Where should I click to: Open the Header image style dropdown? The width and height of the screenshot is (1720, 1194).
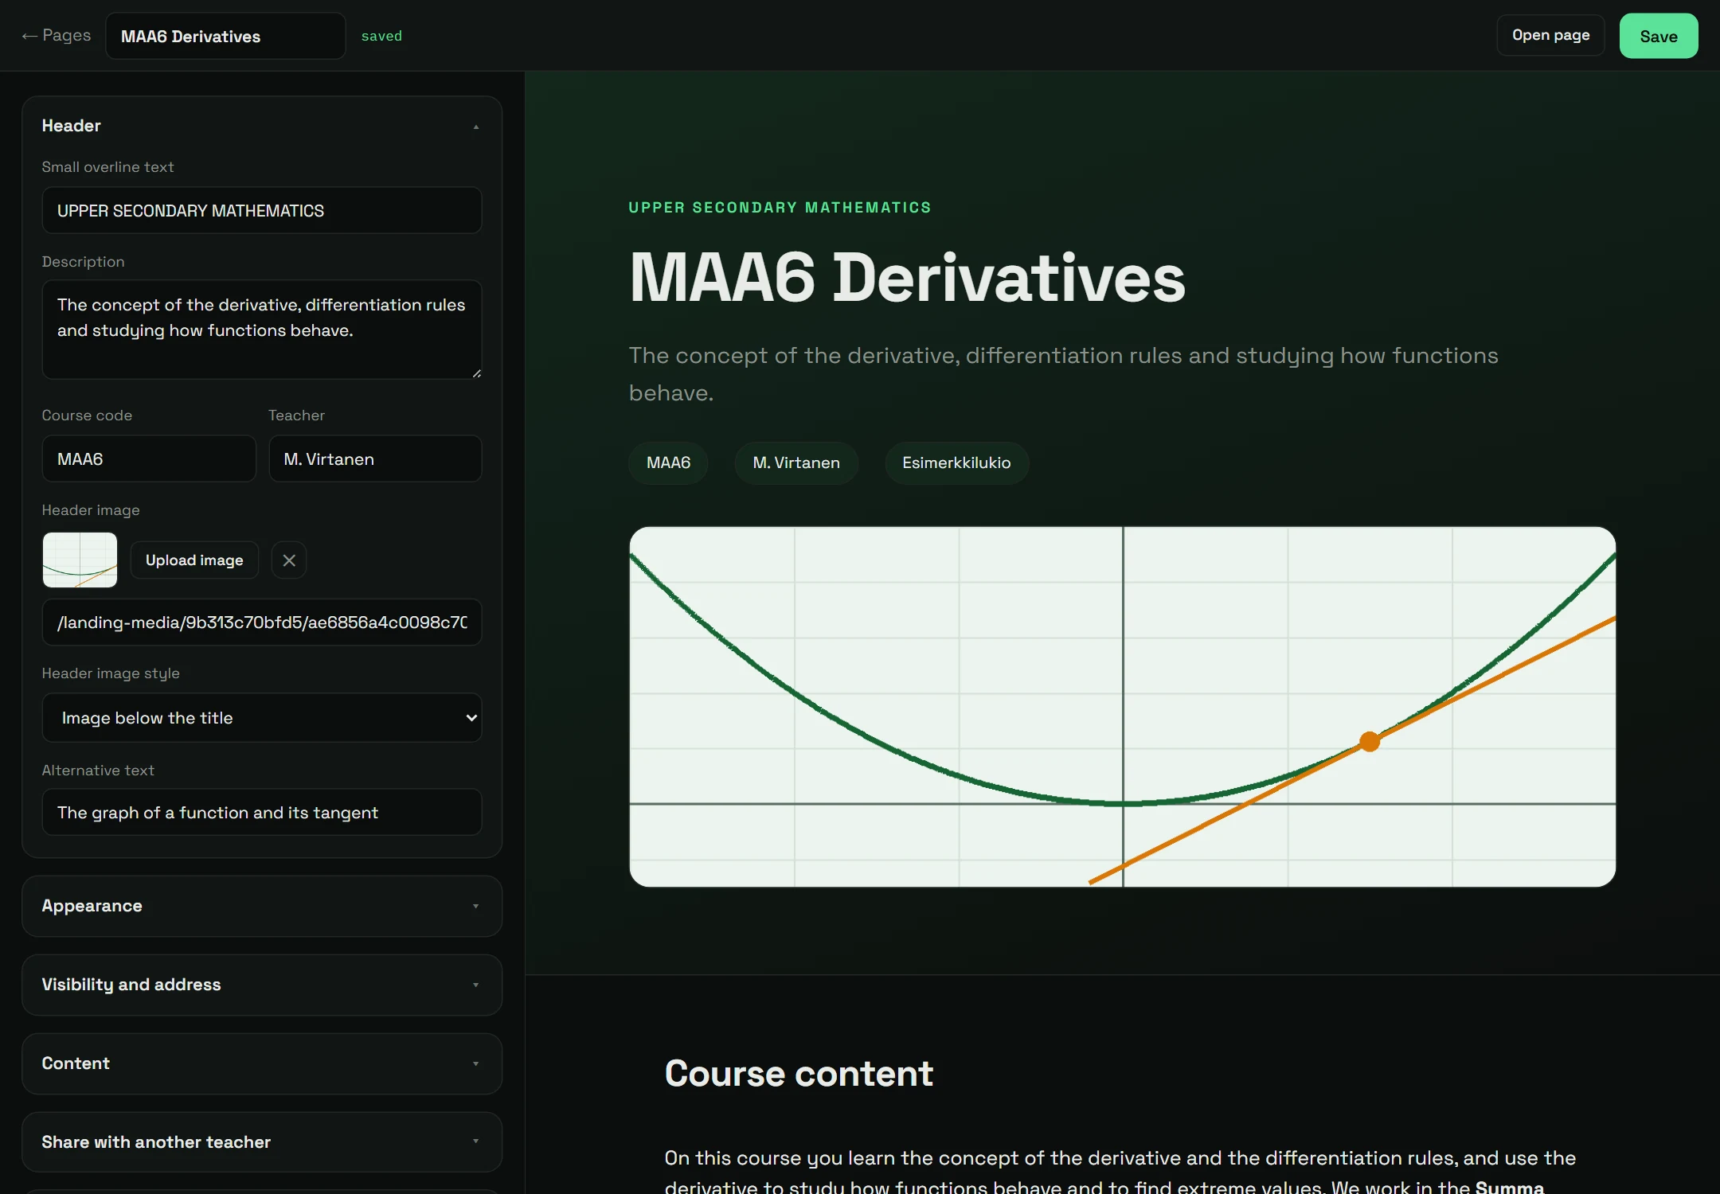[x=261, y=718]
